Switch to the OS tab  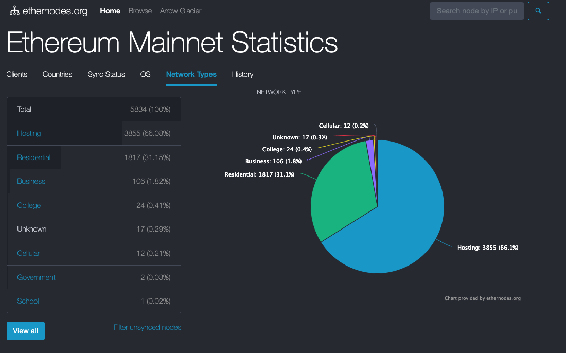pyautogui.click(x=145, y=74)
